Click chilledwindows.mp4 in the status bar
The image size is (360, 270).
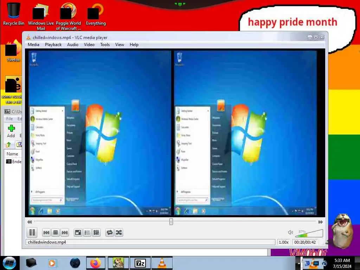[47, 242]
